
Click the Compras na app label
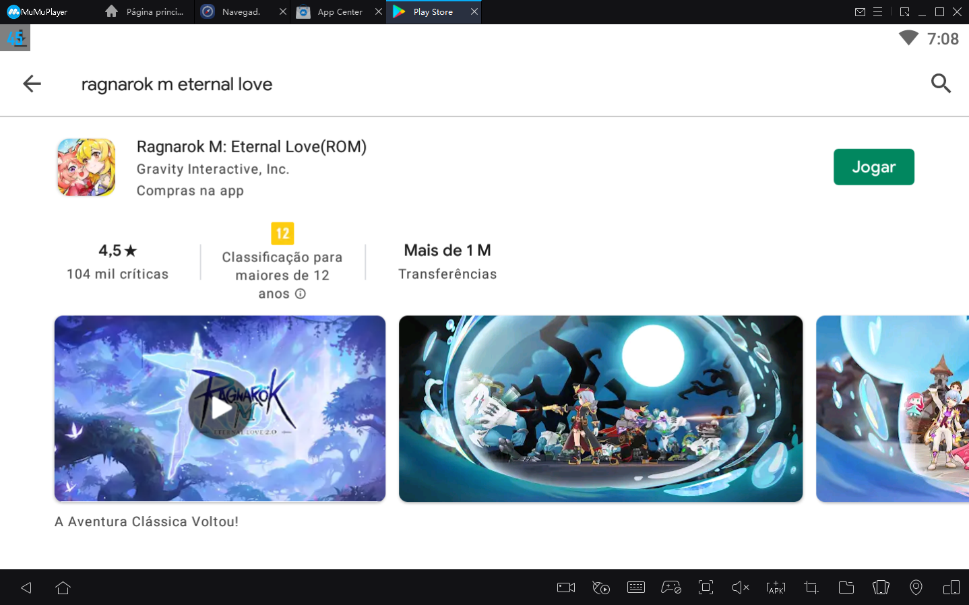tap(190, 191)
